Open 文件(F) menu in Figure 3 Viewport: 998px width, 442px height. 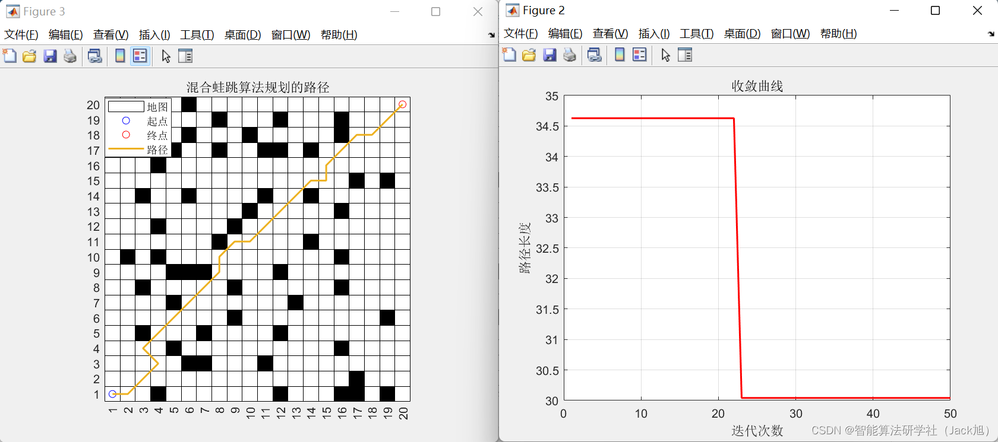(21, 35)
